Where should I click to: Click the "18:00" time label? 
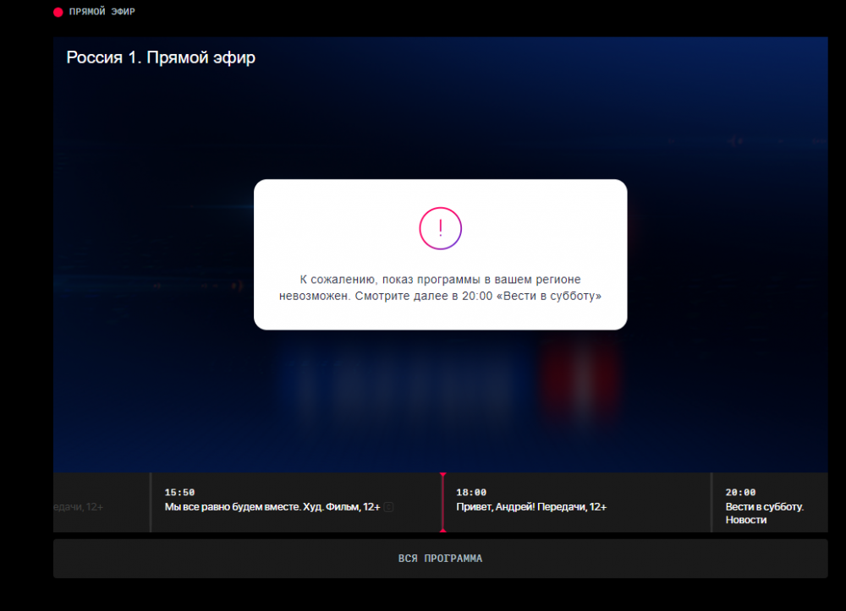tap(471, 493)
